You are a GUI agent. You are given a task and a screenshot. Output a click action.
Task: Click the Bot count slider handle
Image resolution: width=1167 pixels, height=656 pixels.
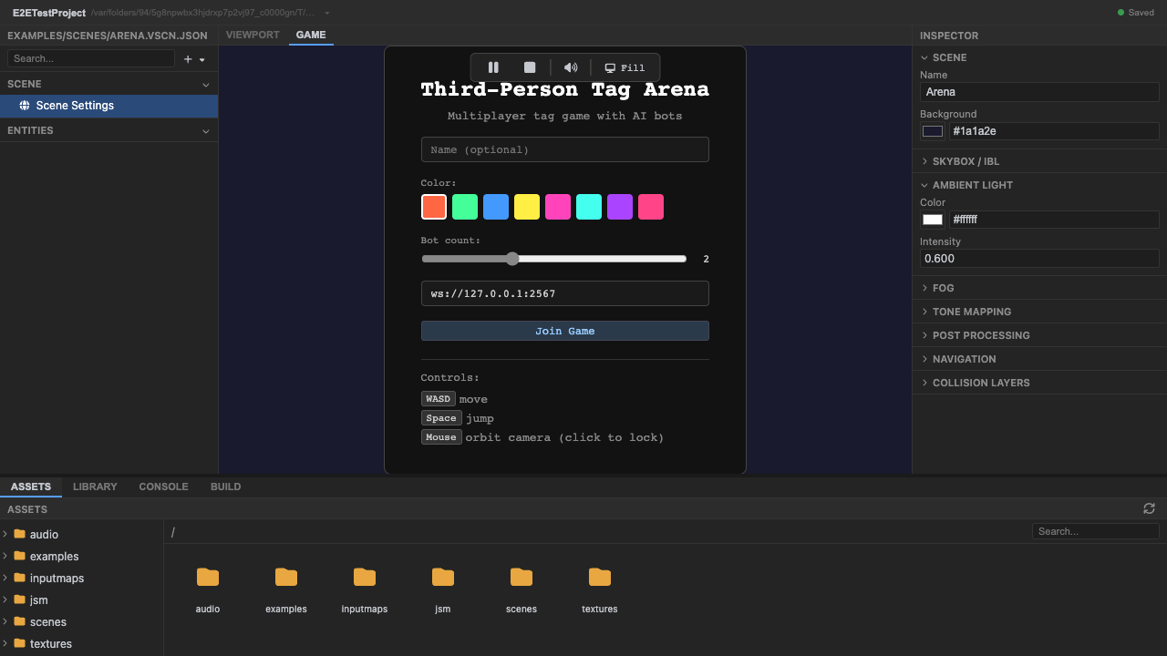(x=512, y=259)
